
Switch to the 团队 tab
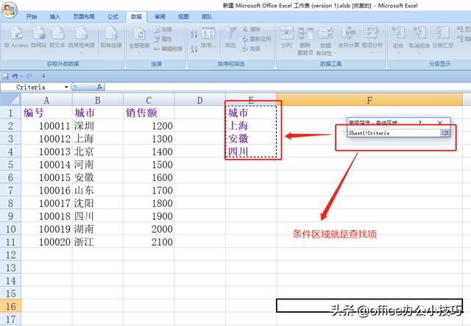point(207,17)
